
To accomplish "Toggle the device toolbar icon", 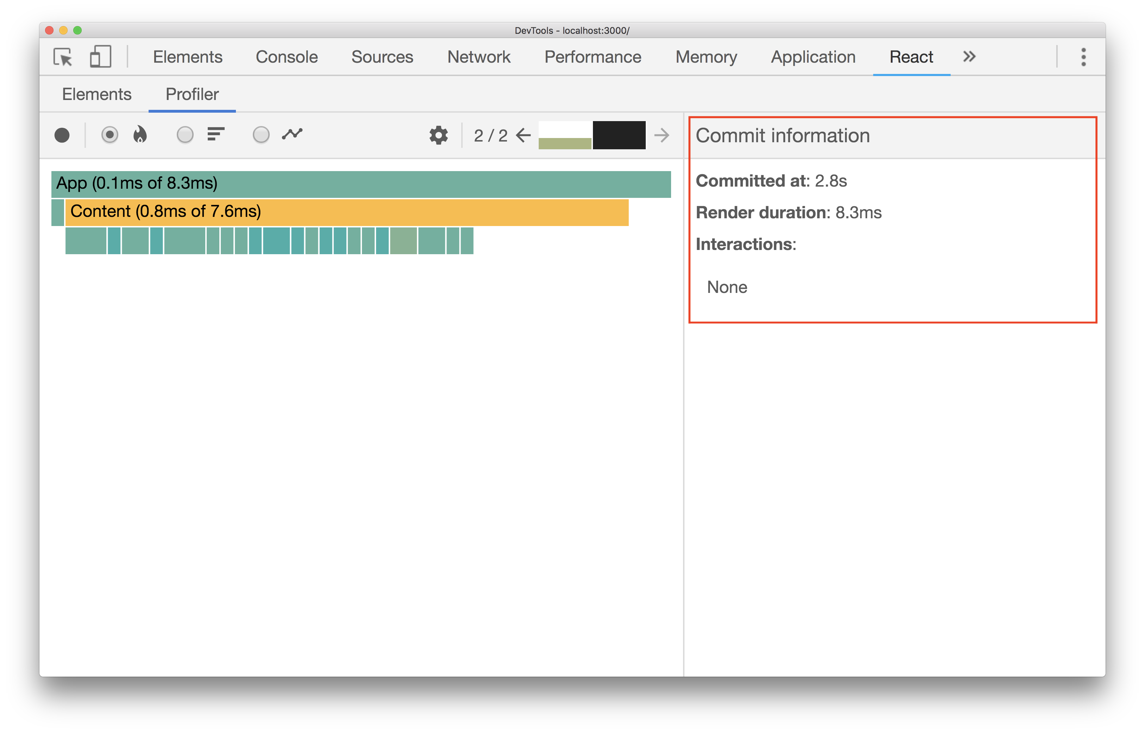I will (100, 57).
